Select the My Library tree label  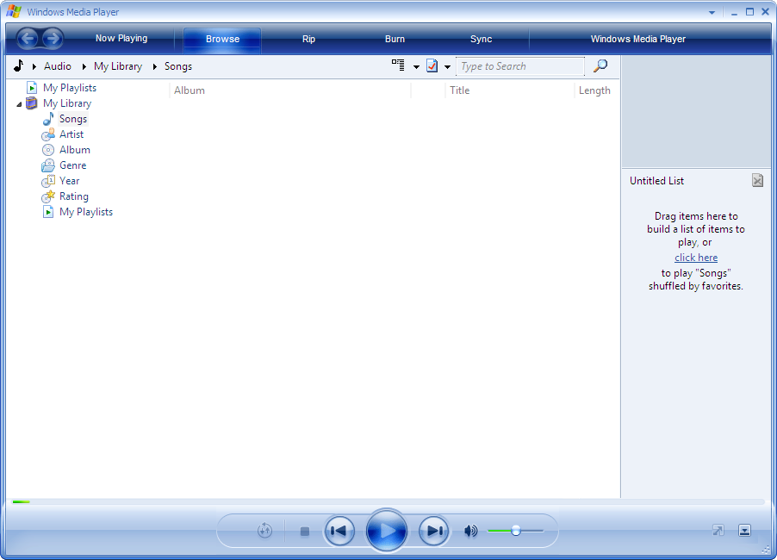pos(67,103)
